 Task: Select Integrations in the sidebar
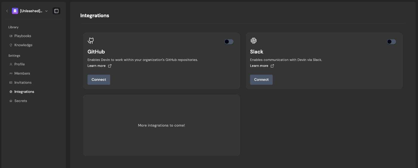tap(24, 92)
